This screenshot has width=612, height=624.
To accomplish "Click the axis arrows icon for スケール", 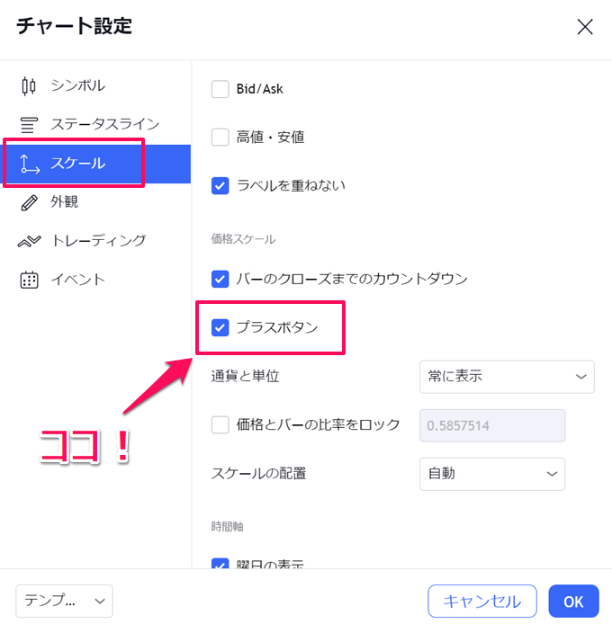I will [30, 164].
